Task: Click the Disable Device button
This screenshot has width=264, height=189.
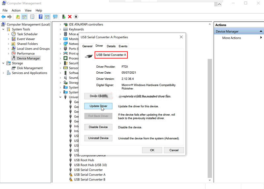Action: 98,127
